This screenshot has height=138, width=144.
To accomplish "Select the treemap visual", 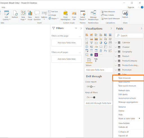I will click(110, 43).
